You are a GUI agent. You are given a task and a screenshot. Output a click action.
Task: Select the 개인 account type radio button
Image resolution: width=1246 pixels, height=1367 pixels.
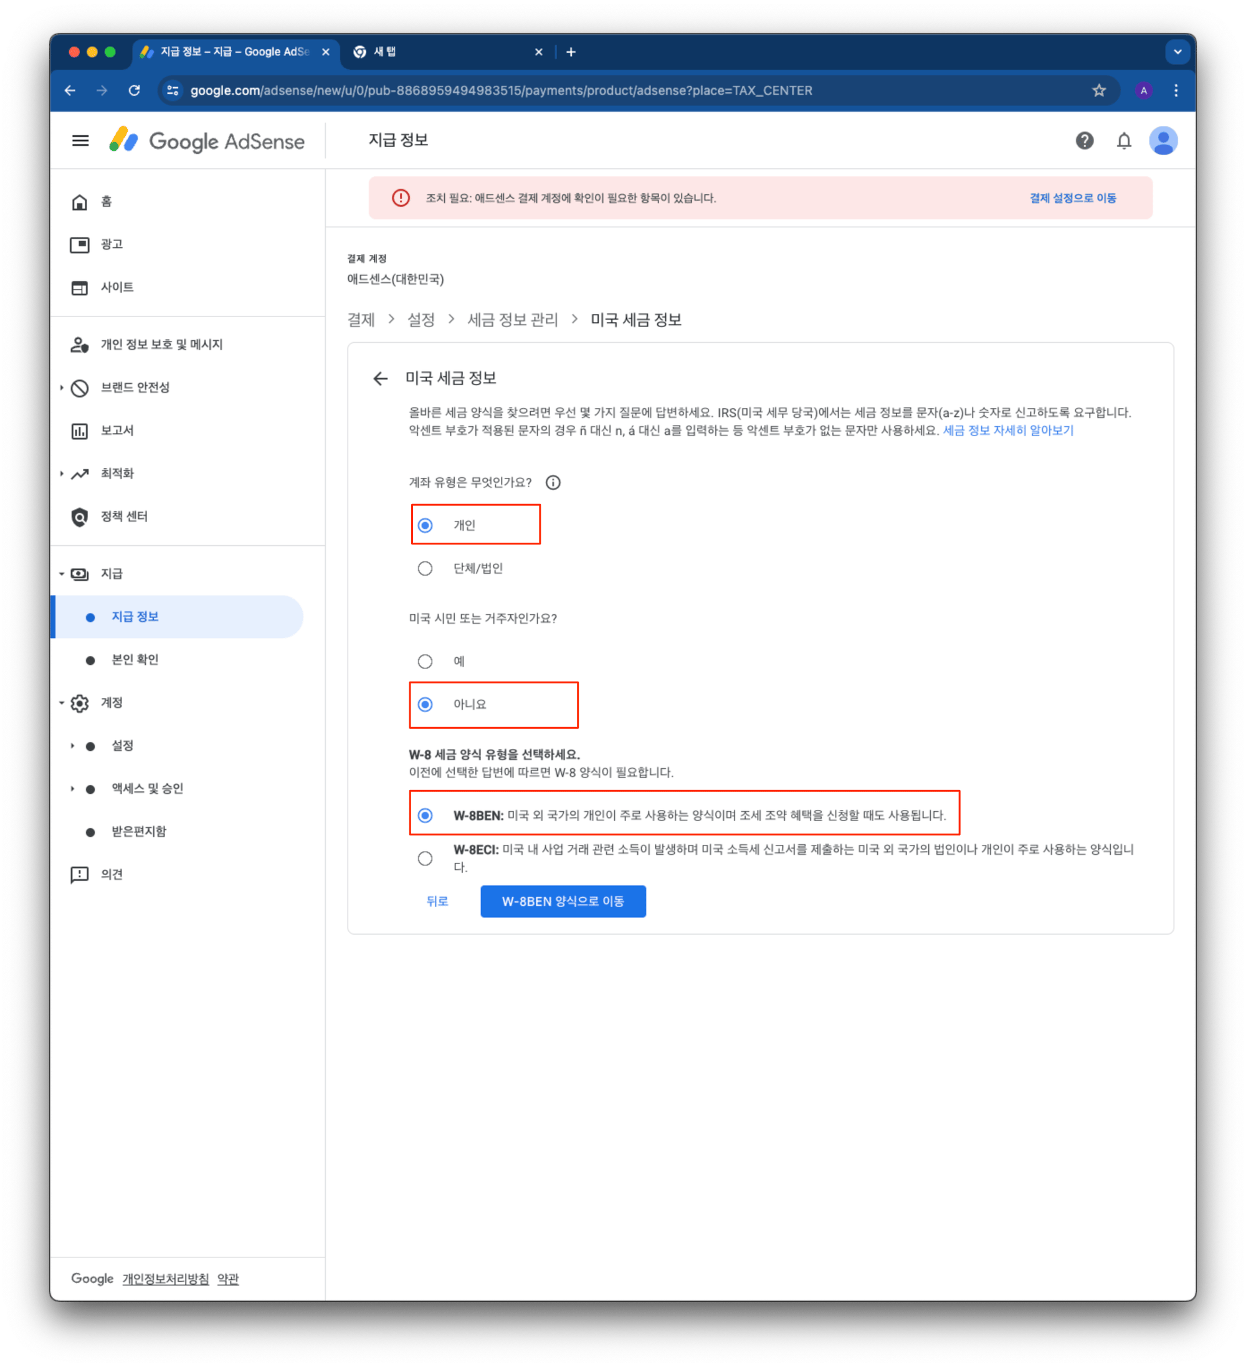pos(425,525)
